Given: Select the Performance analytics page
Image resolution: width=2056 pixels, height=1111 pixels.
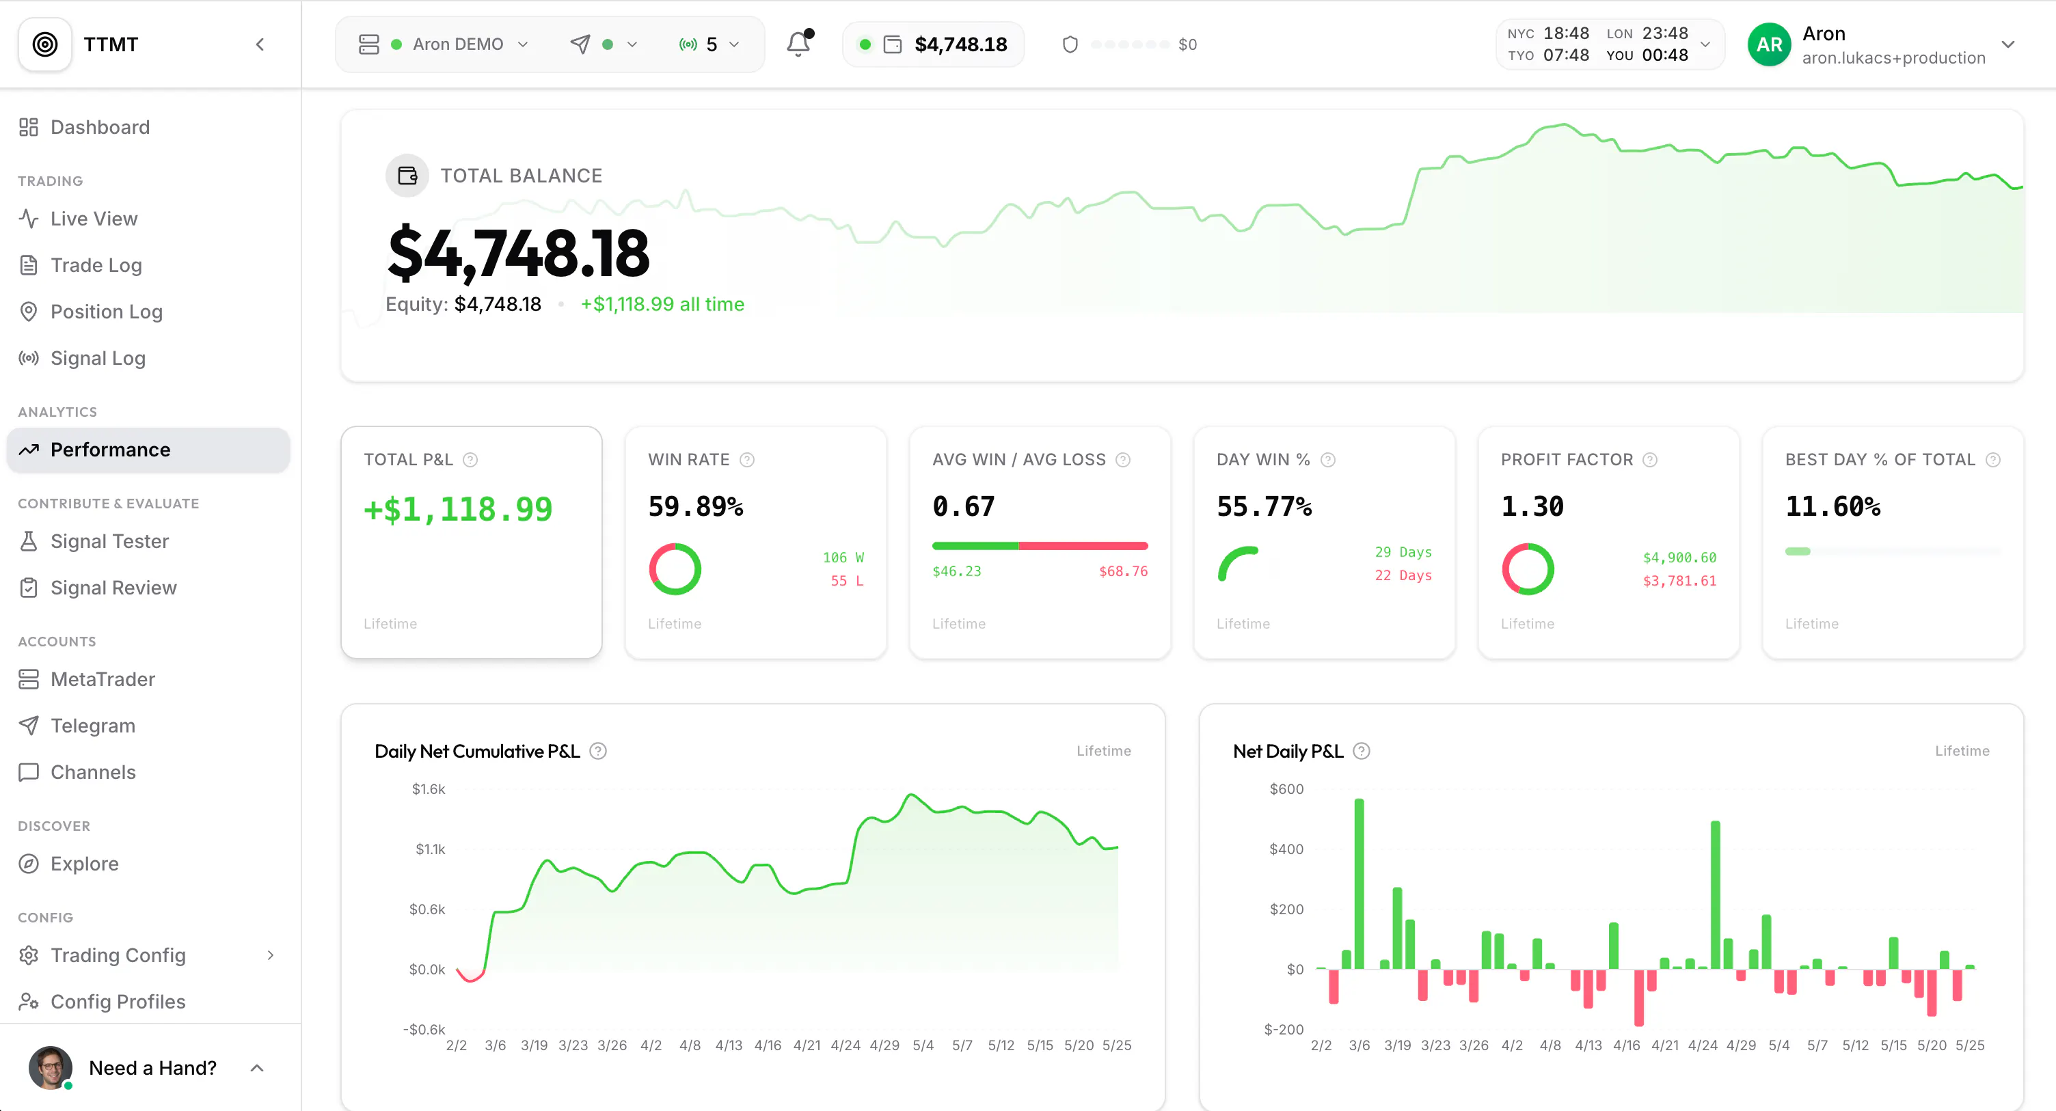Looking at the screenshot, I should (x=148, y=450).
